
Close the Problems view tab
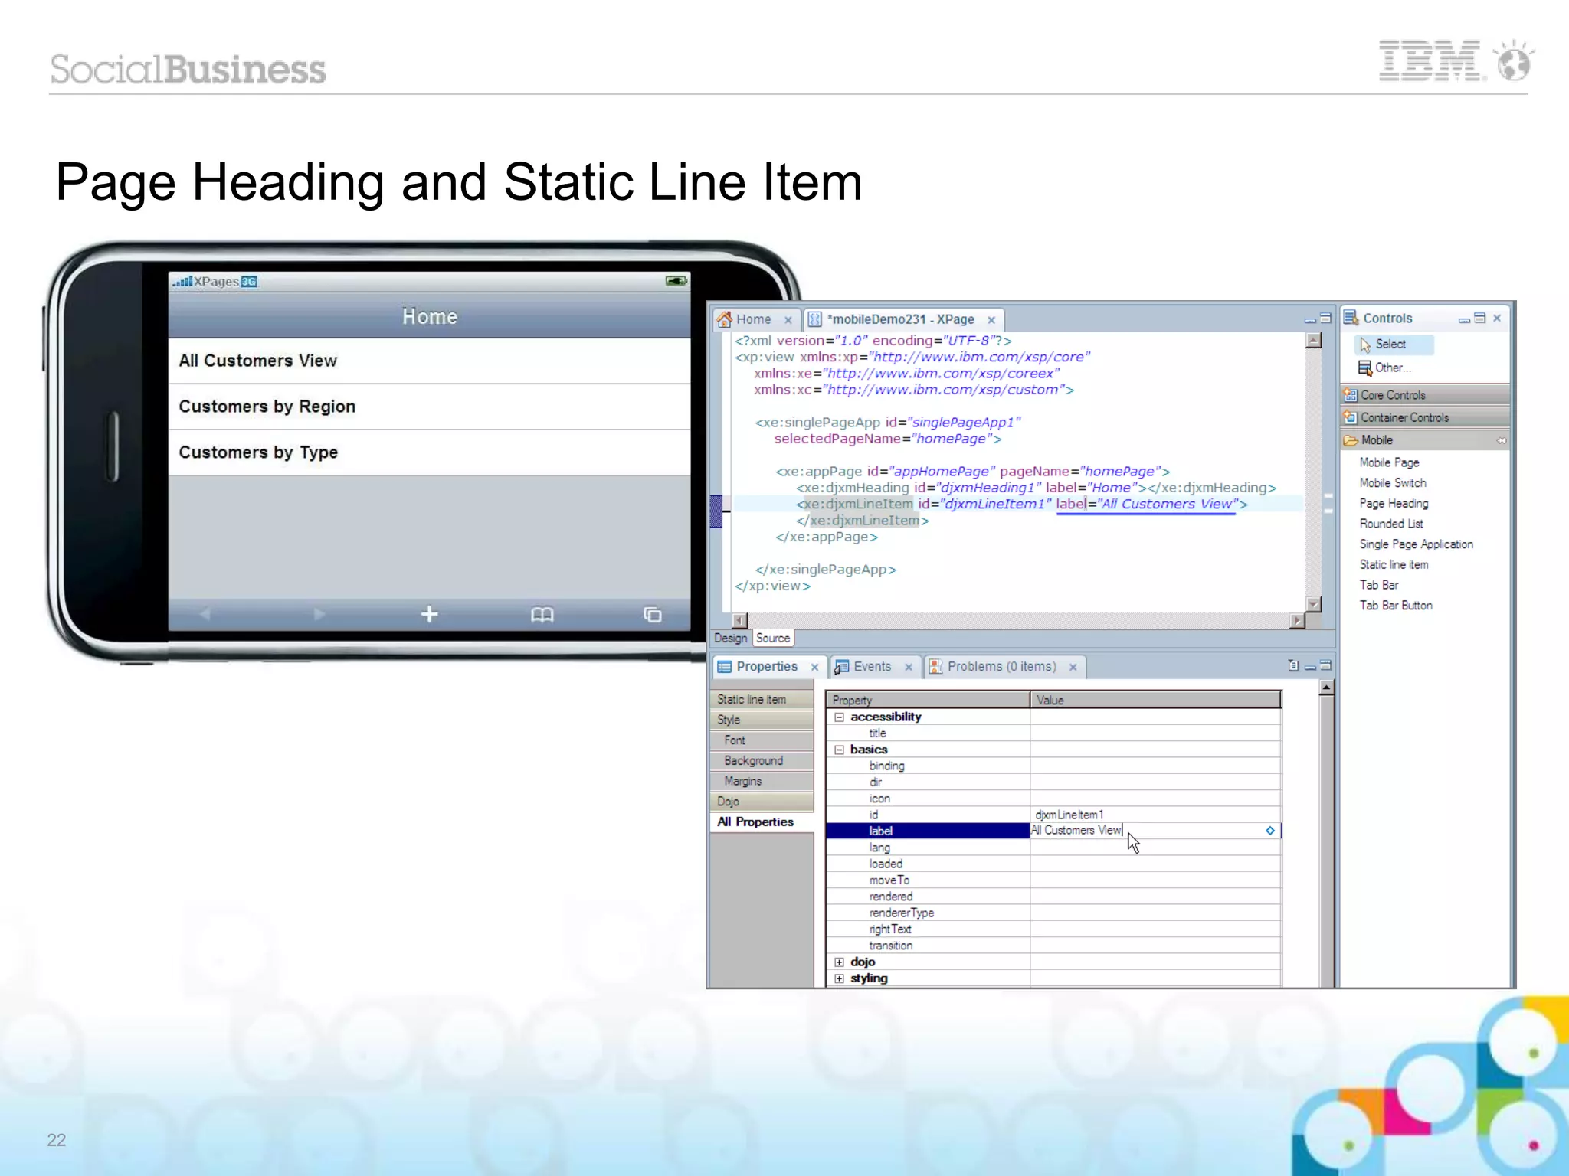pyautogui.click(x=1073, y=668)
